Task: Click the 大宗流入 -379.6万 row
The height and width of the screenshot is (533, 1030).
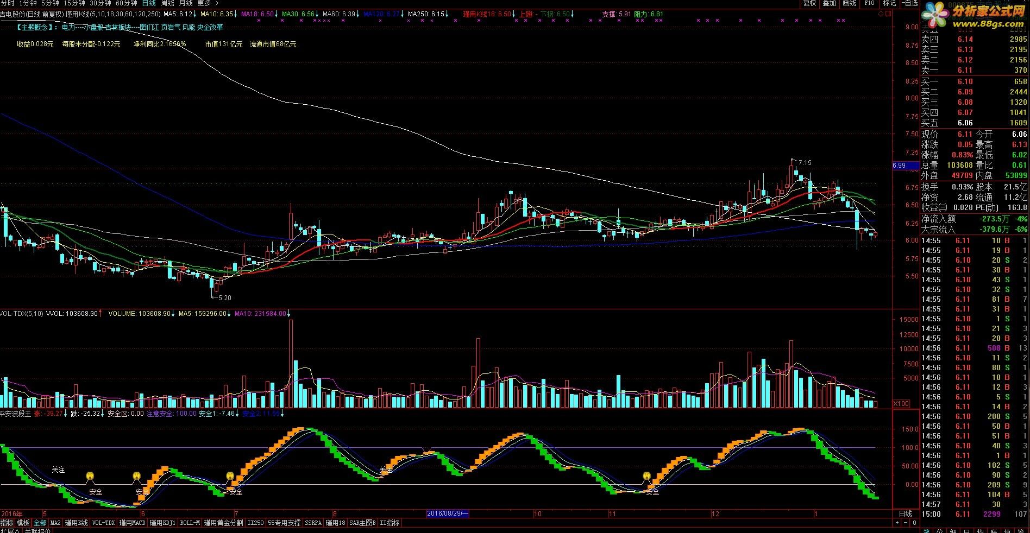Action: click(x=974, y=230)
